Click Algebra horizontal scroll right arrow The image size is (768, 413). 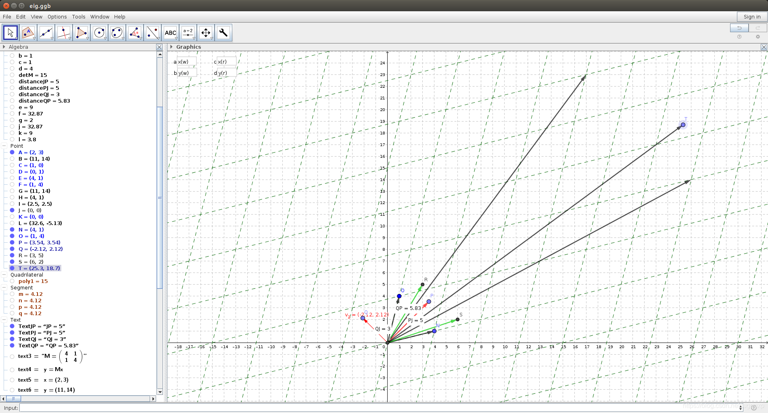pyautogui.click(x=153, y=399)
